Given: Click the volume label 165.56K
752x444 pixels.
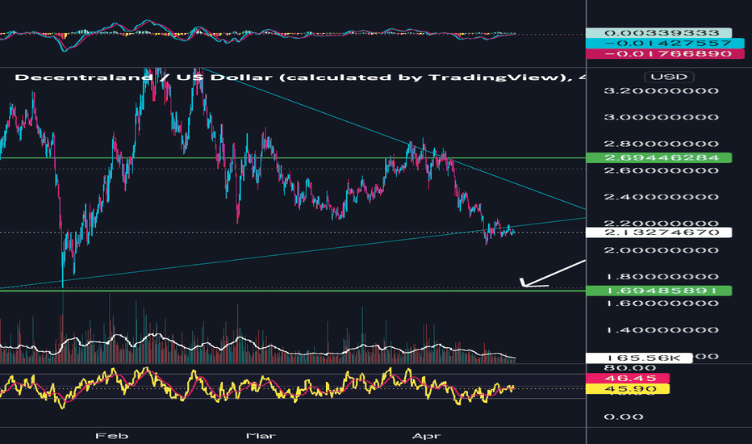Looking at the screenshot, I should point(639,358).
